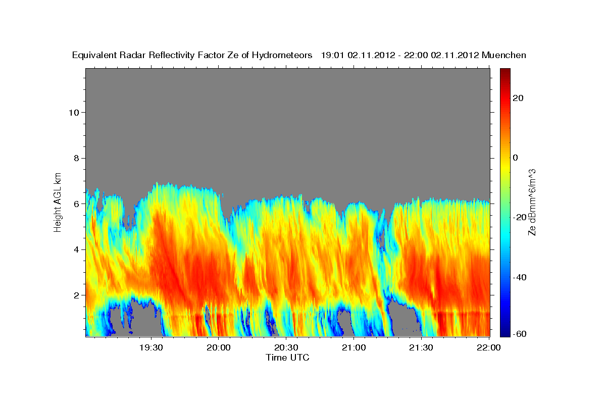The image size is (606, 404).
Task: Click the colorbar tick label '-20'
Action: (521, 217)
